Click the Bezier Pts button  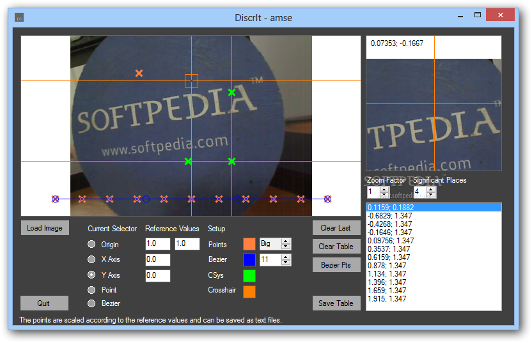point(336,264)
